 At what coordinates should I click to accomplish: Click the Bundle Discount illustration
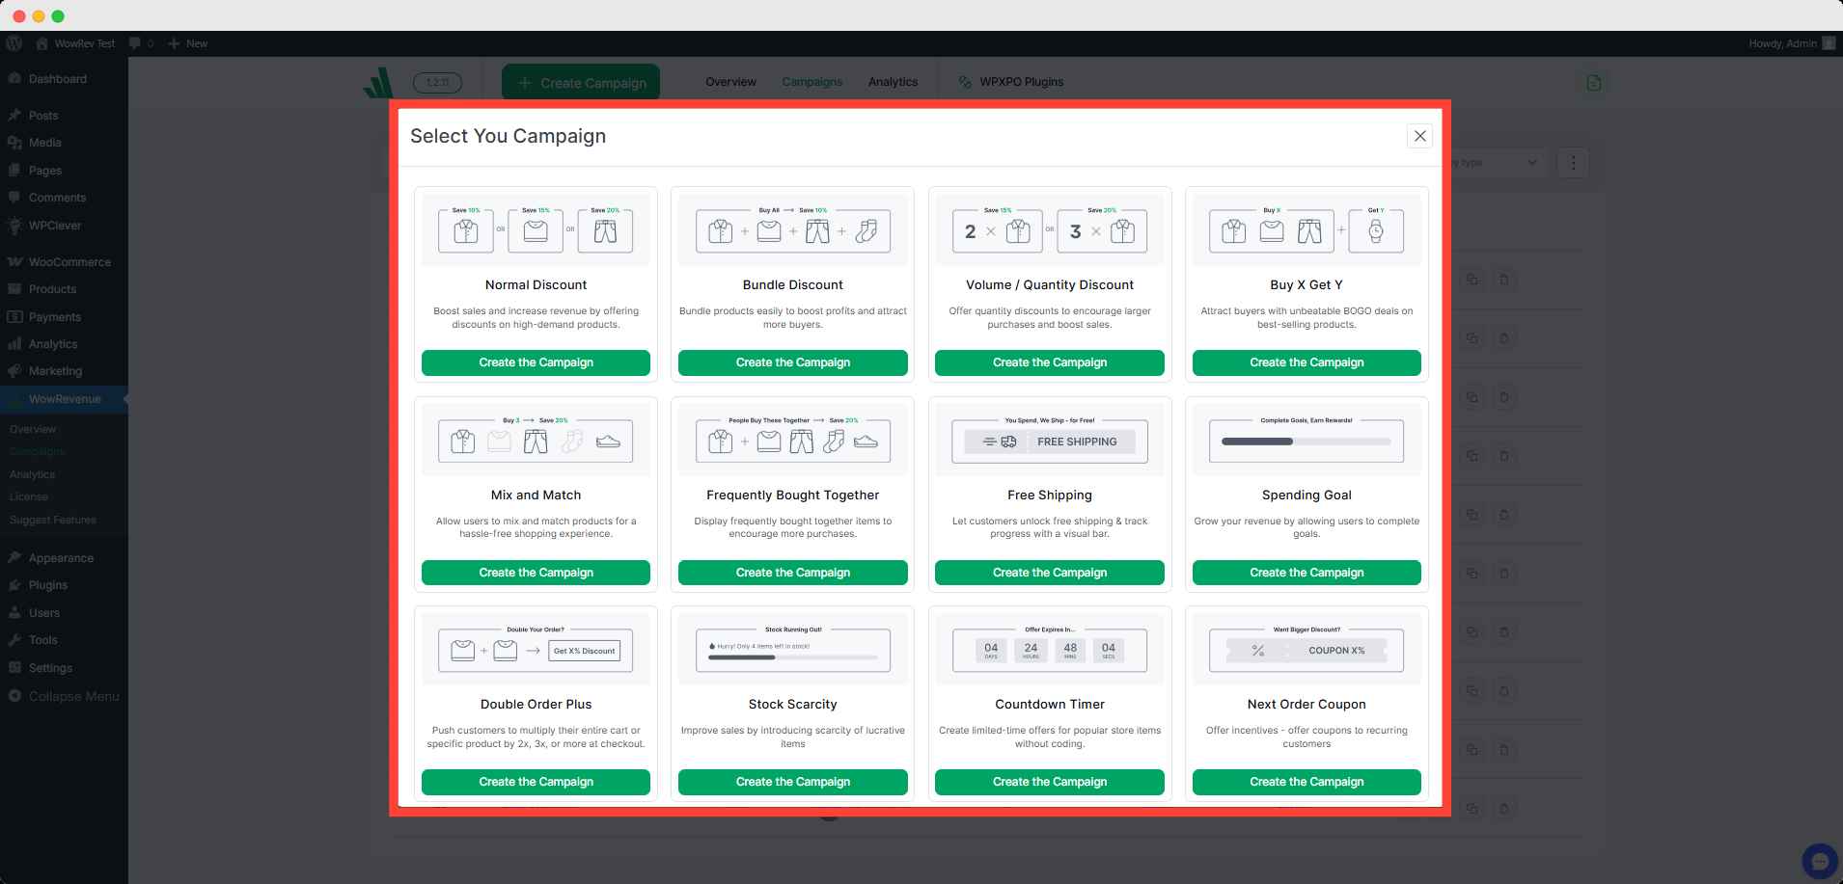coord(792,230)
